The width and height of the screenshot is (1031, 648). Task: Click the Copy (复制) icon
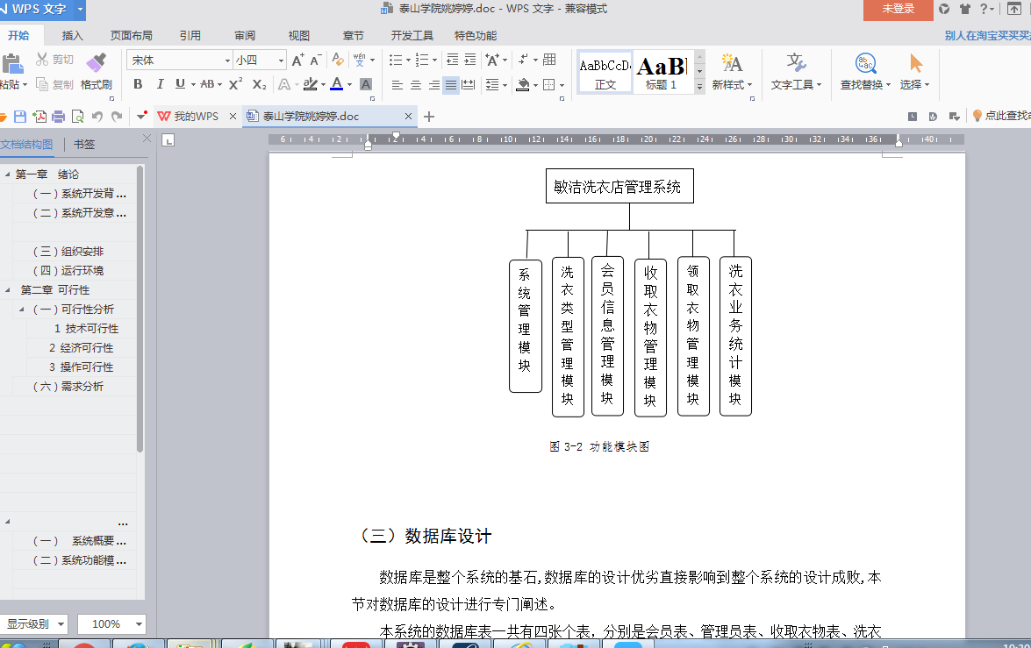coord(42,84)
